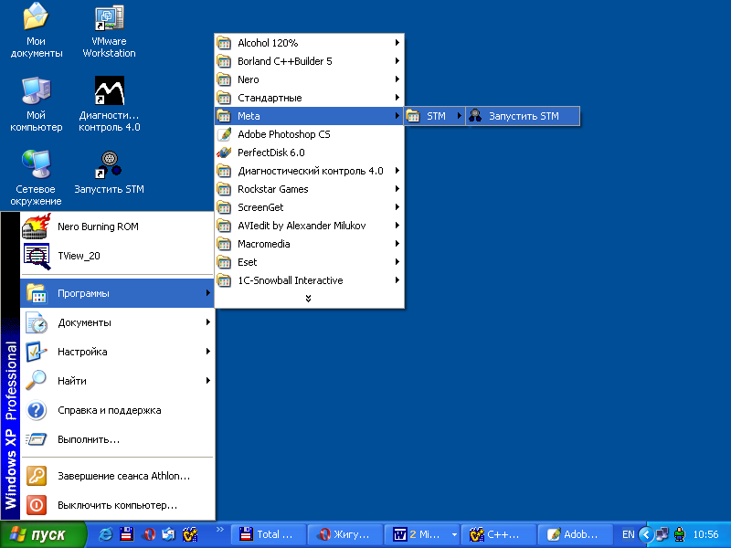Screen dimensions: 731x548
Task: Click the Show Desktop Quick Launch icon
Action: pos(169,534)
